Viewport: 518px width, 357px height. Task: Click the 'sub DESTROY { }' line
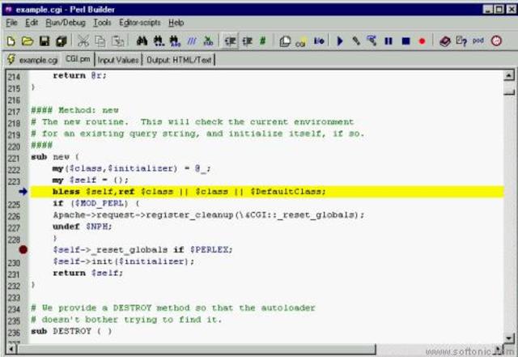tap(71, 331)
